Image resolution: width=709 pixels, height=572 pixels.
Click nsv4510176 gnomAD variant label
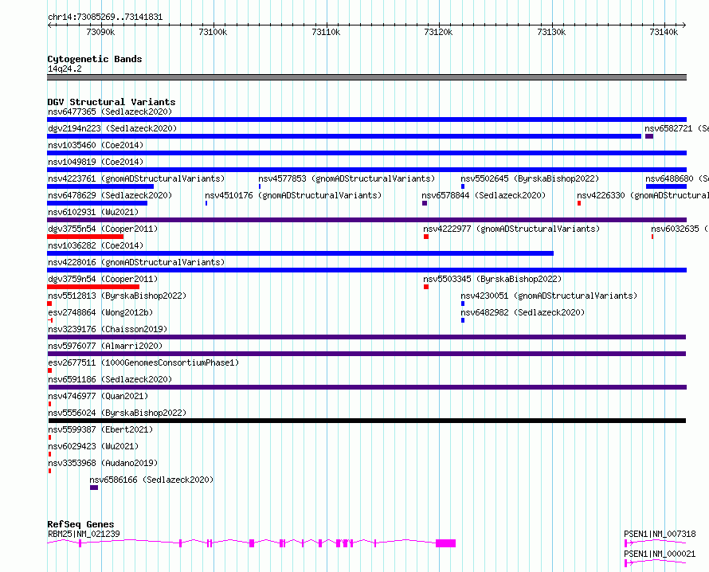pyautogui.click(x=293, y=195)
